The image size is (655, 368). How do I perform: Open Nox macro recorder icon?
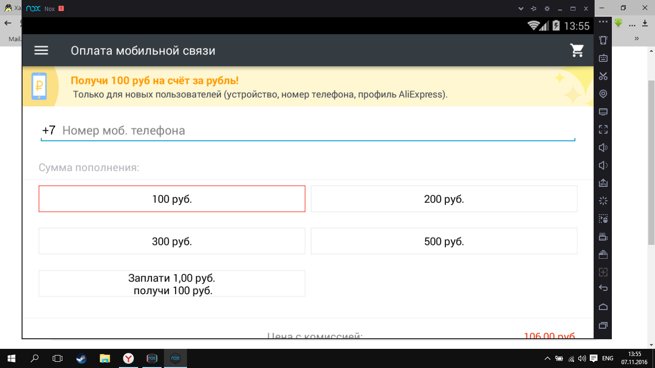603,219
